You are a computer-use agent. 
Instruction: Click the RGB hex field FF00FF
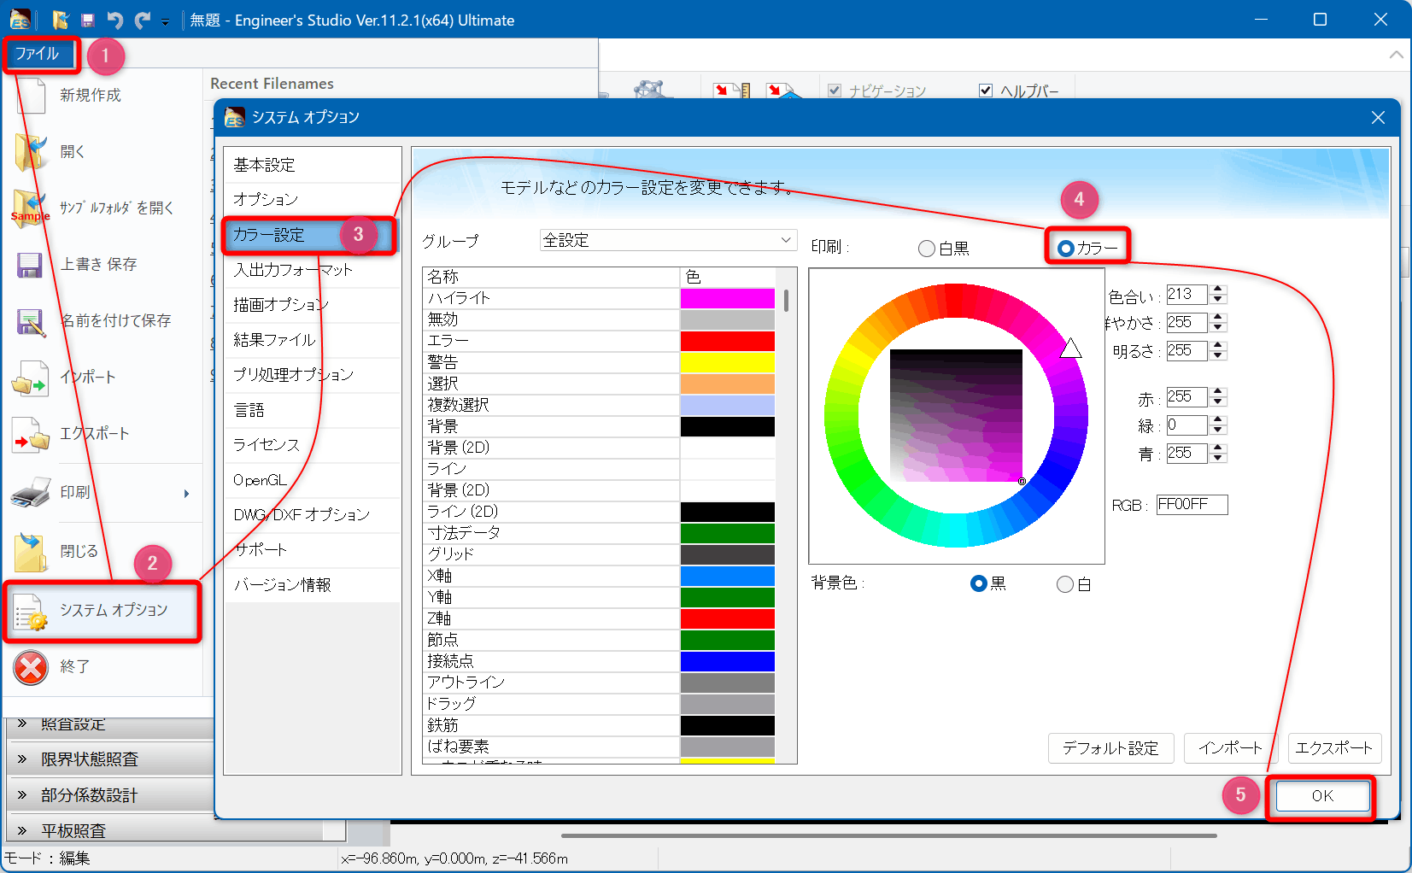coord(1192,505)
